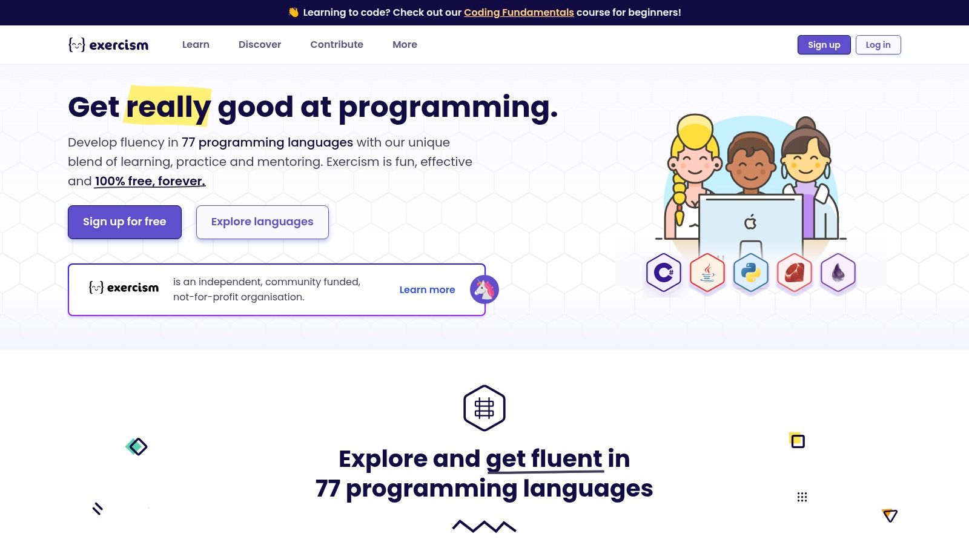Select Learn in the navigation bar
This screenshot has height=545, width=969.
coord(195,44)
